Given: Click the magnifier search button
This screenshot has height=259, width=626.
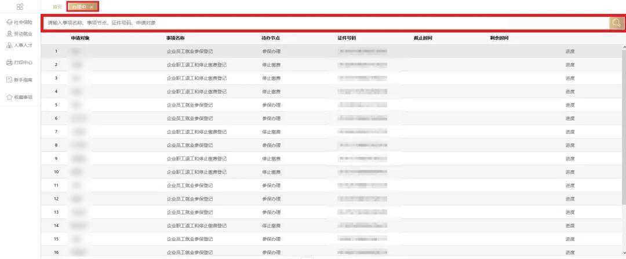Looking at the screenshot, I should pos(616,23).
